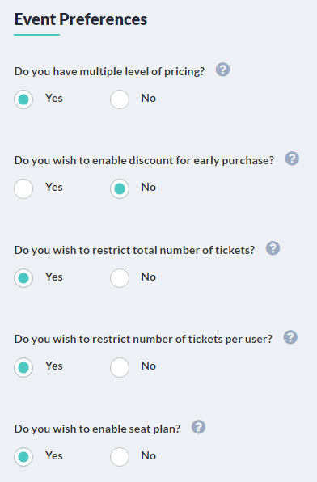The image size is (317, 482).
Task: Choose Yes for early purchase discount
Action: click(23, 188)
